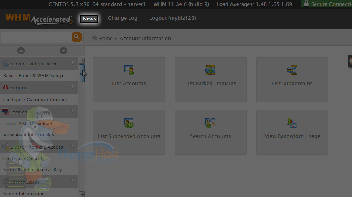352x197 pixels.
Task: Open Basic cPanel & WHM Setup
Action: coord(33,76)
